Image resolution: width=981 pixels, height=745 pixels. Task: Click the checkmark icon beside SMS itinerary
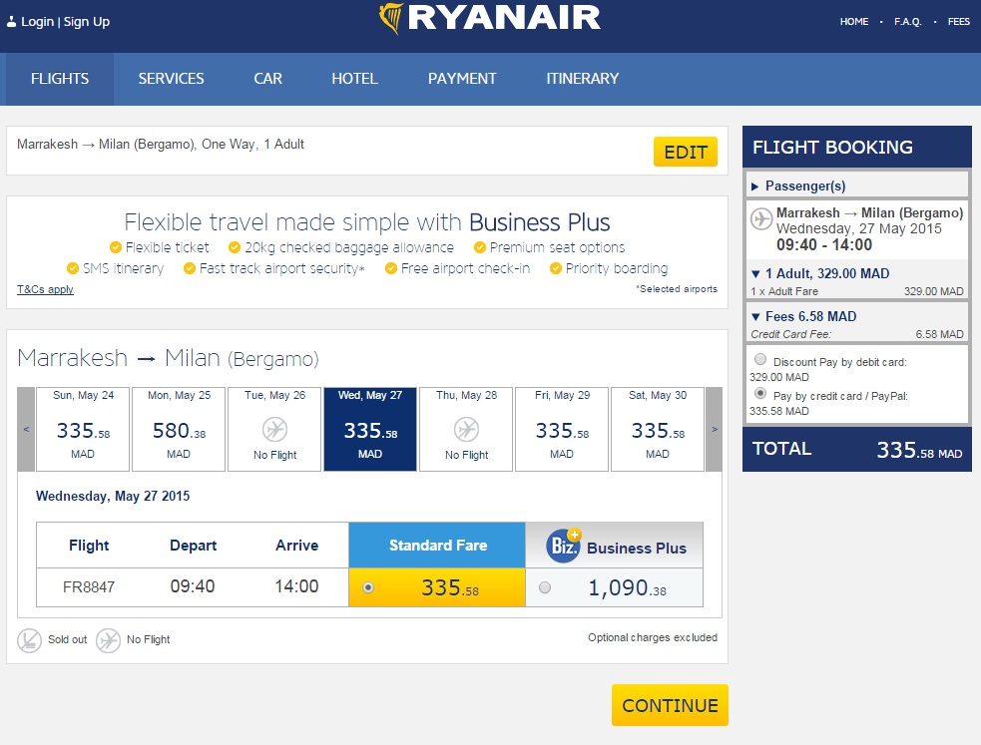click(x=73, y=268)
